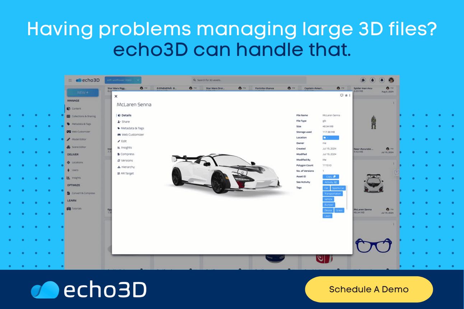Open the McLaren Senna thumbnail in asset grid
464x309 pixels.
click(x=374, y=183)
